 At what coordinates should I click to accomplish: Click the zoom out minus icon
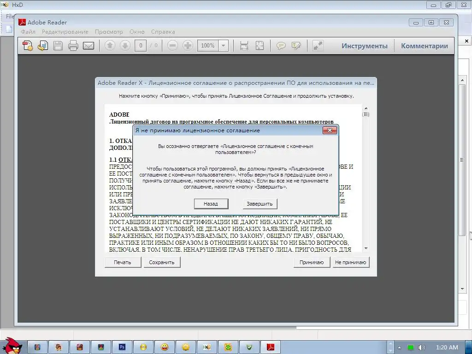[x=172, y=46]
